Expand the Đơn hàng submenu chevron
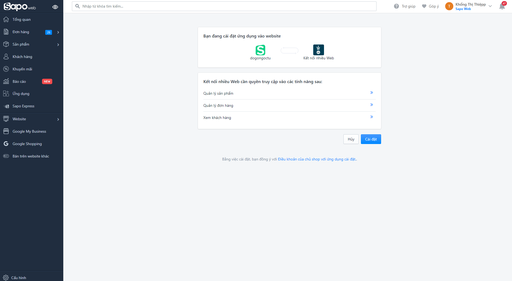 (58, 32)
